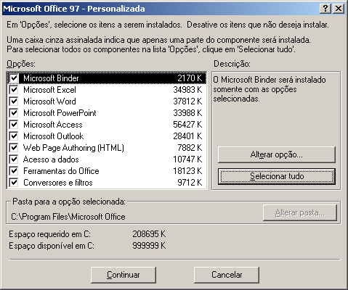The image size is (348, 290).
Task: Toggle the Microsoft Access checkbox
Action: pos(14,125)
